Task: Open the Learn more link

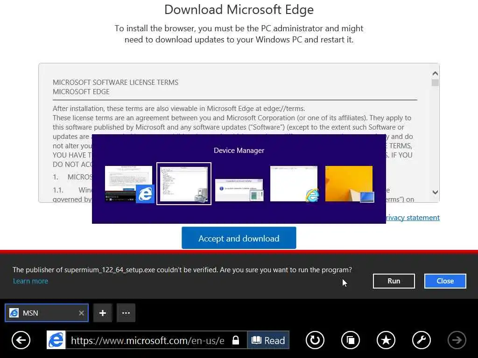Action: (30, 281)
